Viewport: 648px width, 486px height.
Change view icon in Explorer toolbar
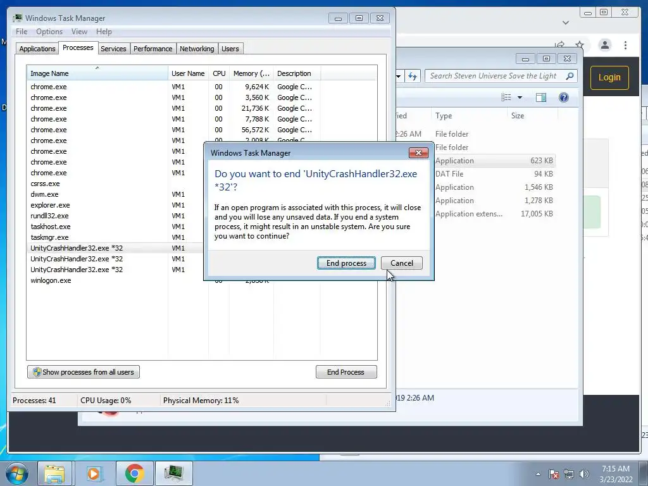(506, 97)
